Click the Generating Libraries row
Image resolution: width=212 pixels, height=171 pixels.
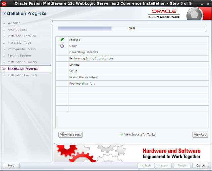pos(132,52)
